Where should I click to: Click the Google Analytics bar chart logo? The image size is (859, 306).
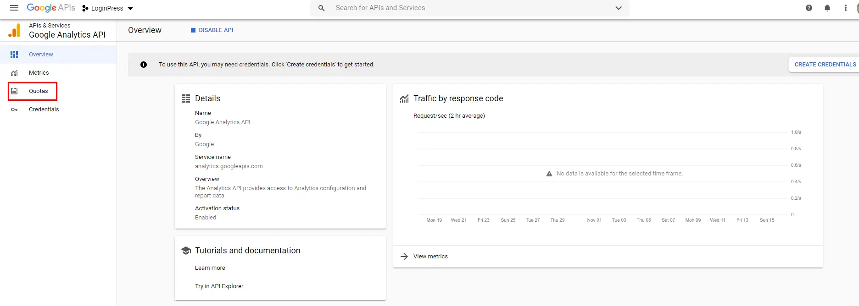15,30
